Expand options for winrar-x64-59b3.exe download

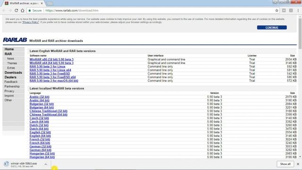tap(46, 164)
